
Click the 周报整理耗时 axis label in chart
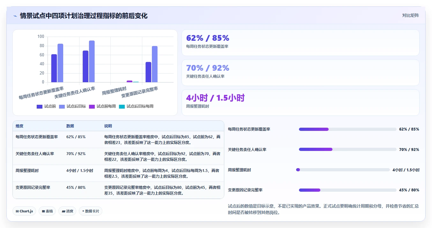tap(114, 91)
